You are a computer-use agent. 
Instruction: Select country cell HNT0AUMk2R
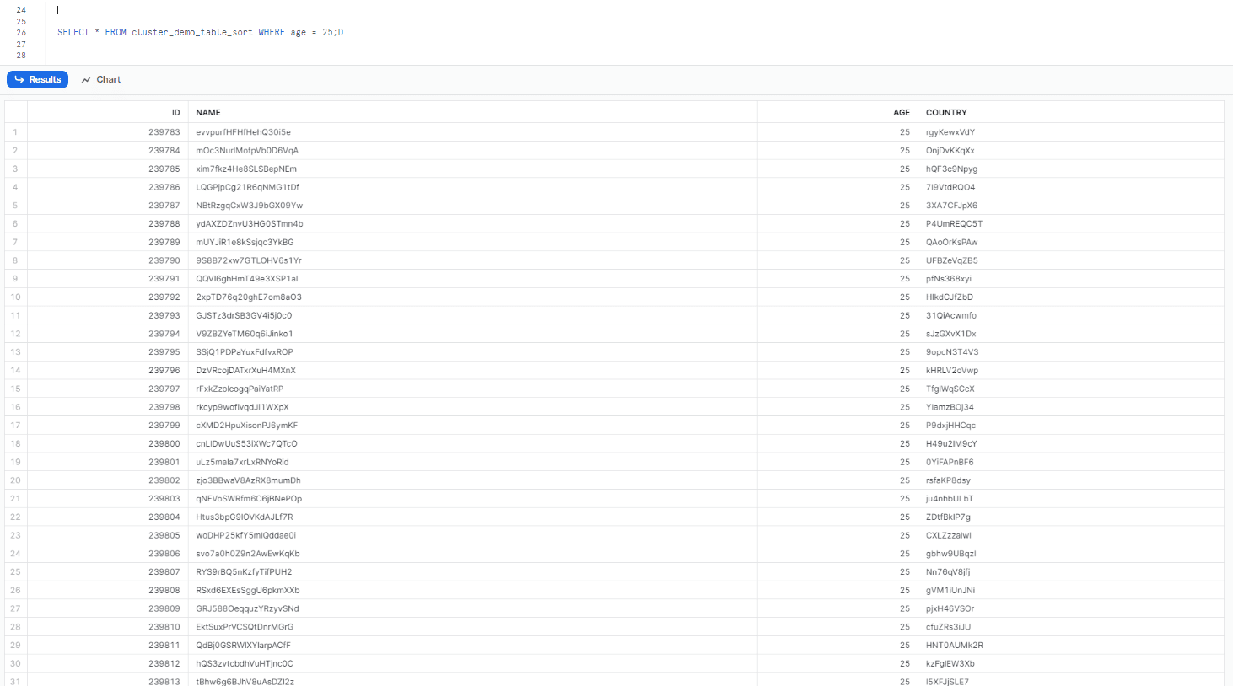click(x=954, y=645)
